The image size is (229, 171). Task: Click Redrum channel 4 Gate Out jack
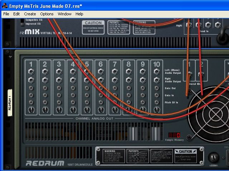point(73,88)
